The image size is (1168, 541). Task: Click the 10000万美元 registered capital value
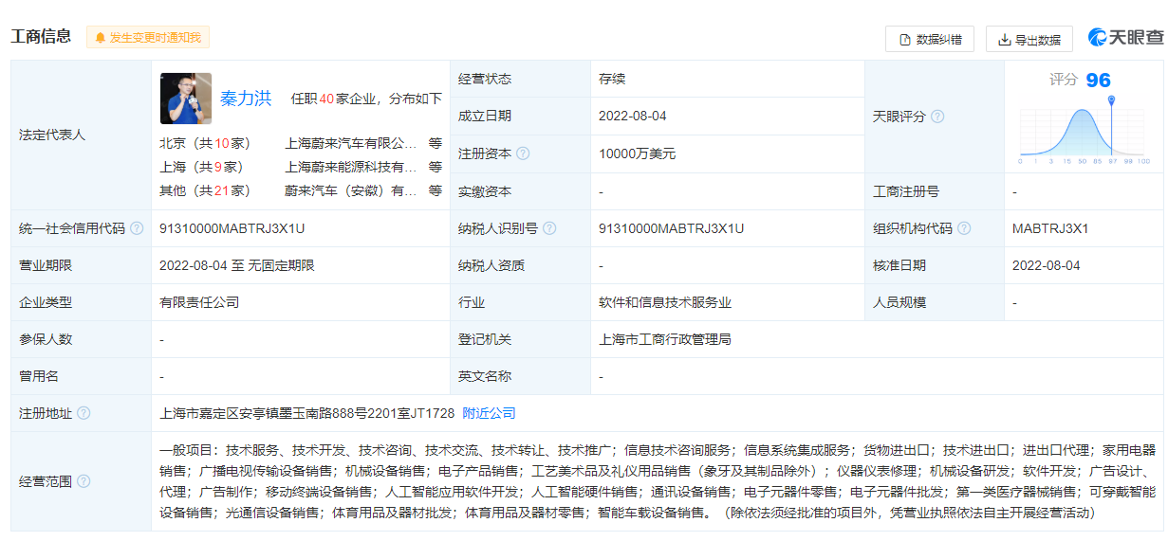[x=638, y=153]
